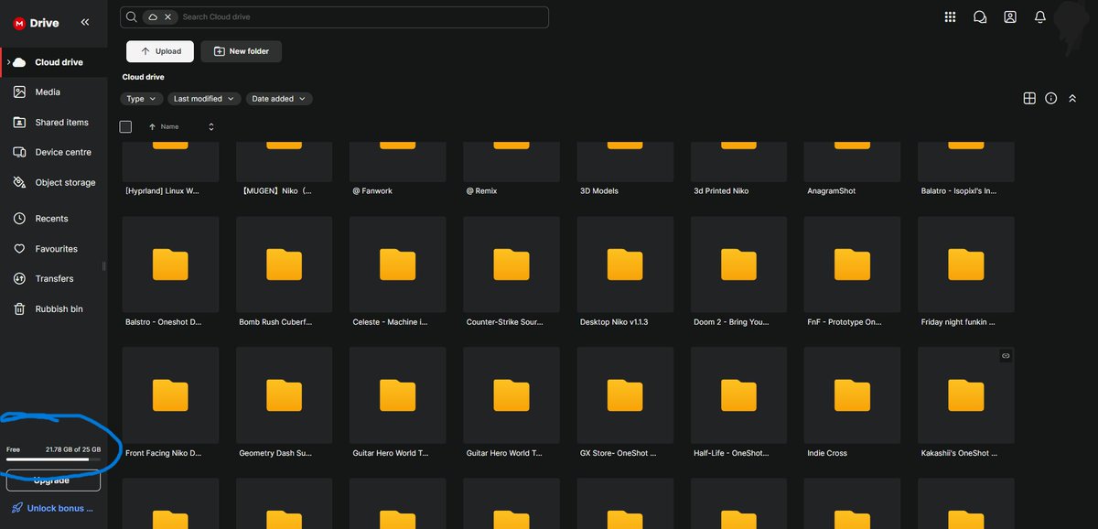1098x529 pixels.
Task: Select the Doom 2 - Bring You... folder icon
Action: [x=738, y=264]
